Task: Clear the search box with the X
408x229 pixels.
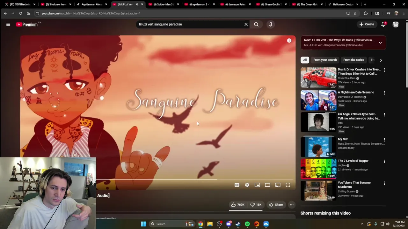Action: pyautogui.click(x=246, y=24)
